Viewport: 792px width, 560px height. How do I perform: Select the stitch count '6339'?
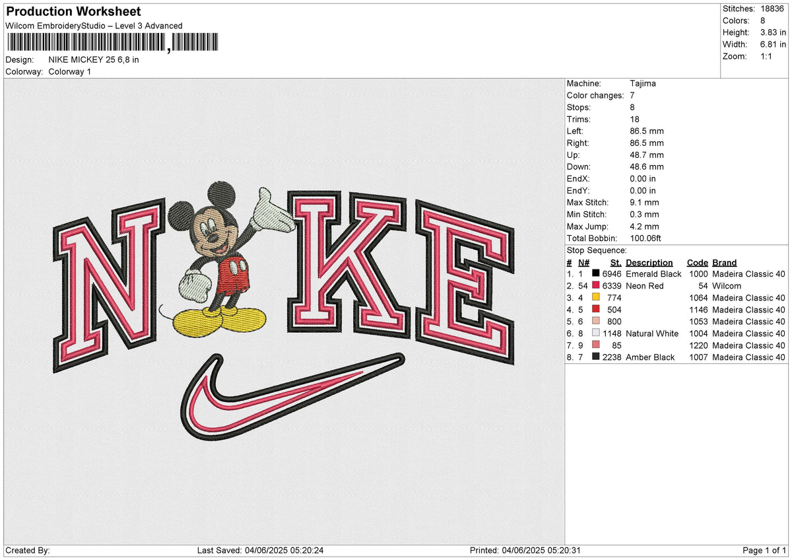pos(612,286)
